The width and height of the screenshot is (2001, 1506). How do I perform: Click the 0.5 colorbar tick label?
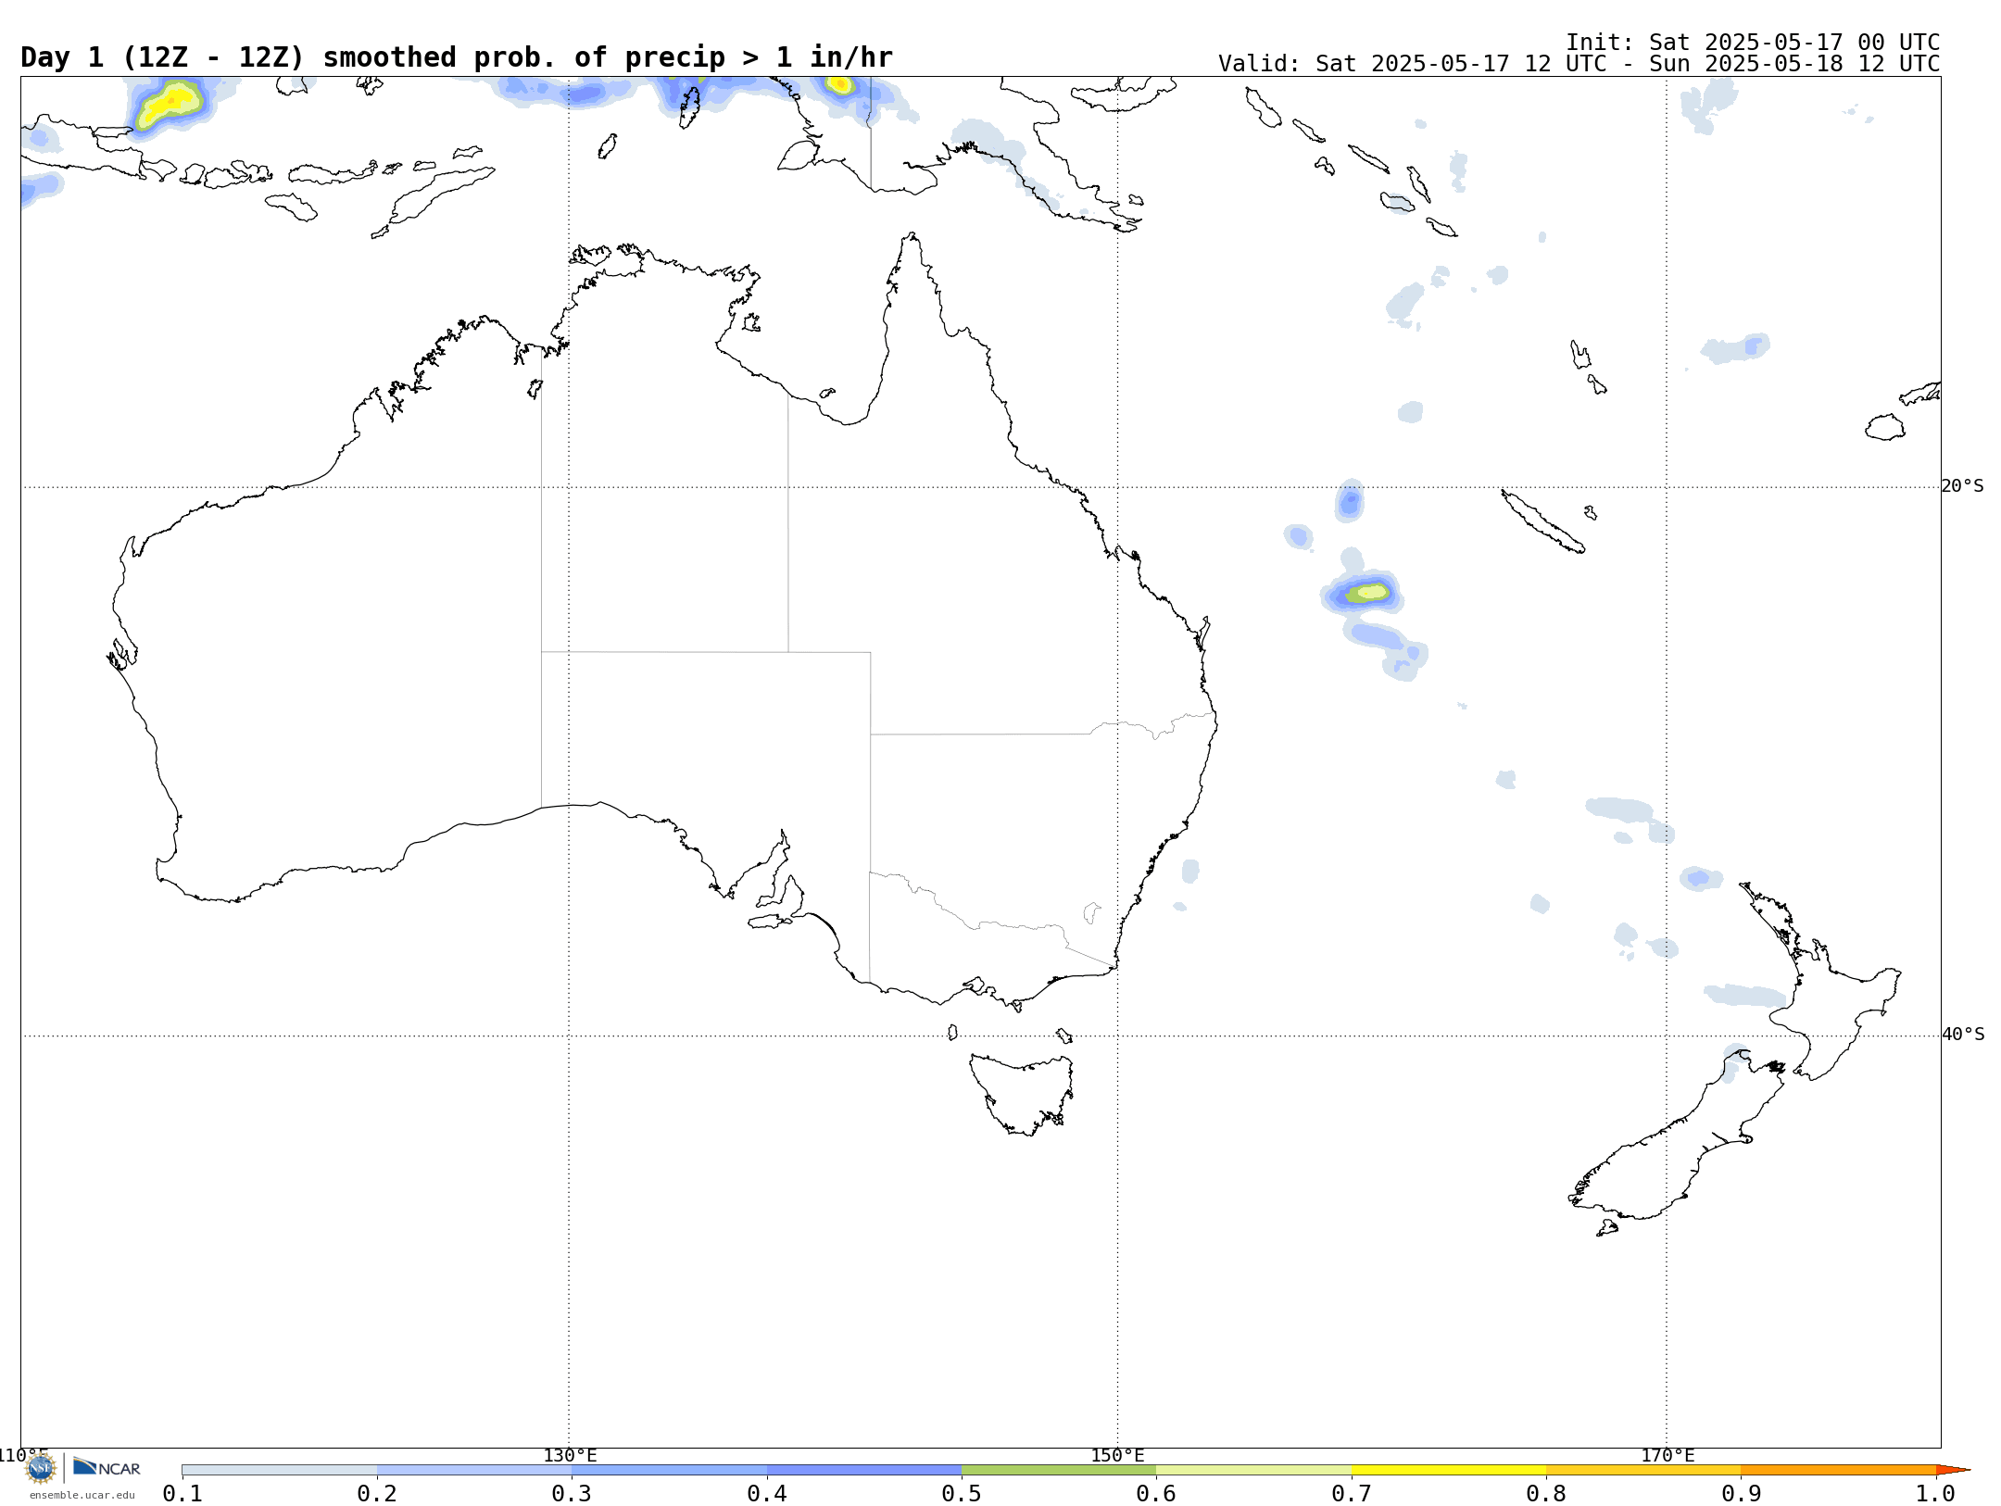tap(962, 1494)
